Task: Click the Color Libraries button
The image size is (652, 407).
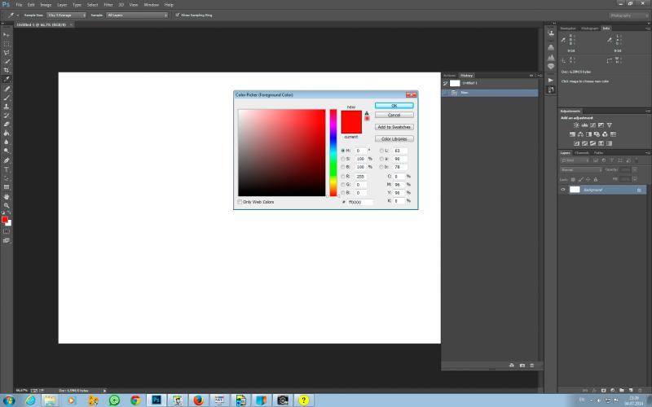Action: [x=394, y=138]
